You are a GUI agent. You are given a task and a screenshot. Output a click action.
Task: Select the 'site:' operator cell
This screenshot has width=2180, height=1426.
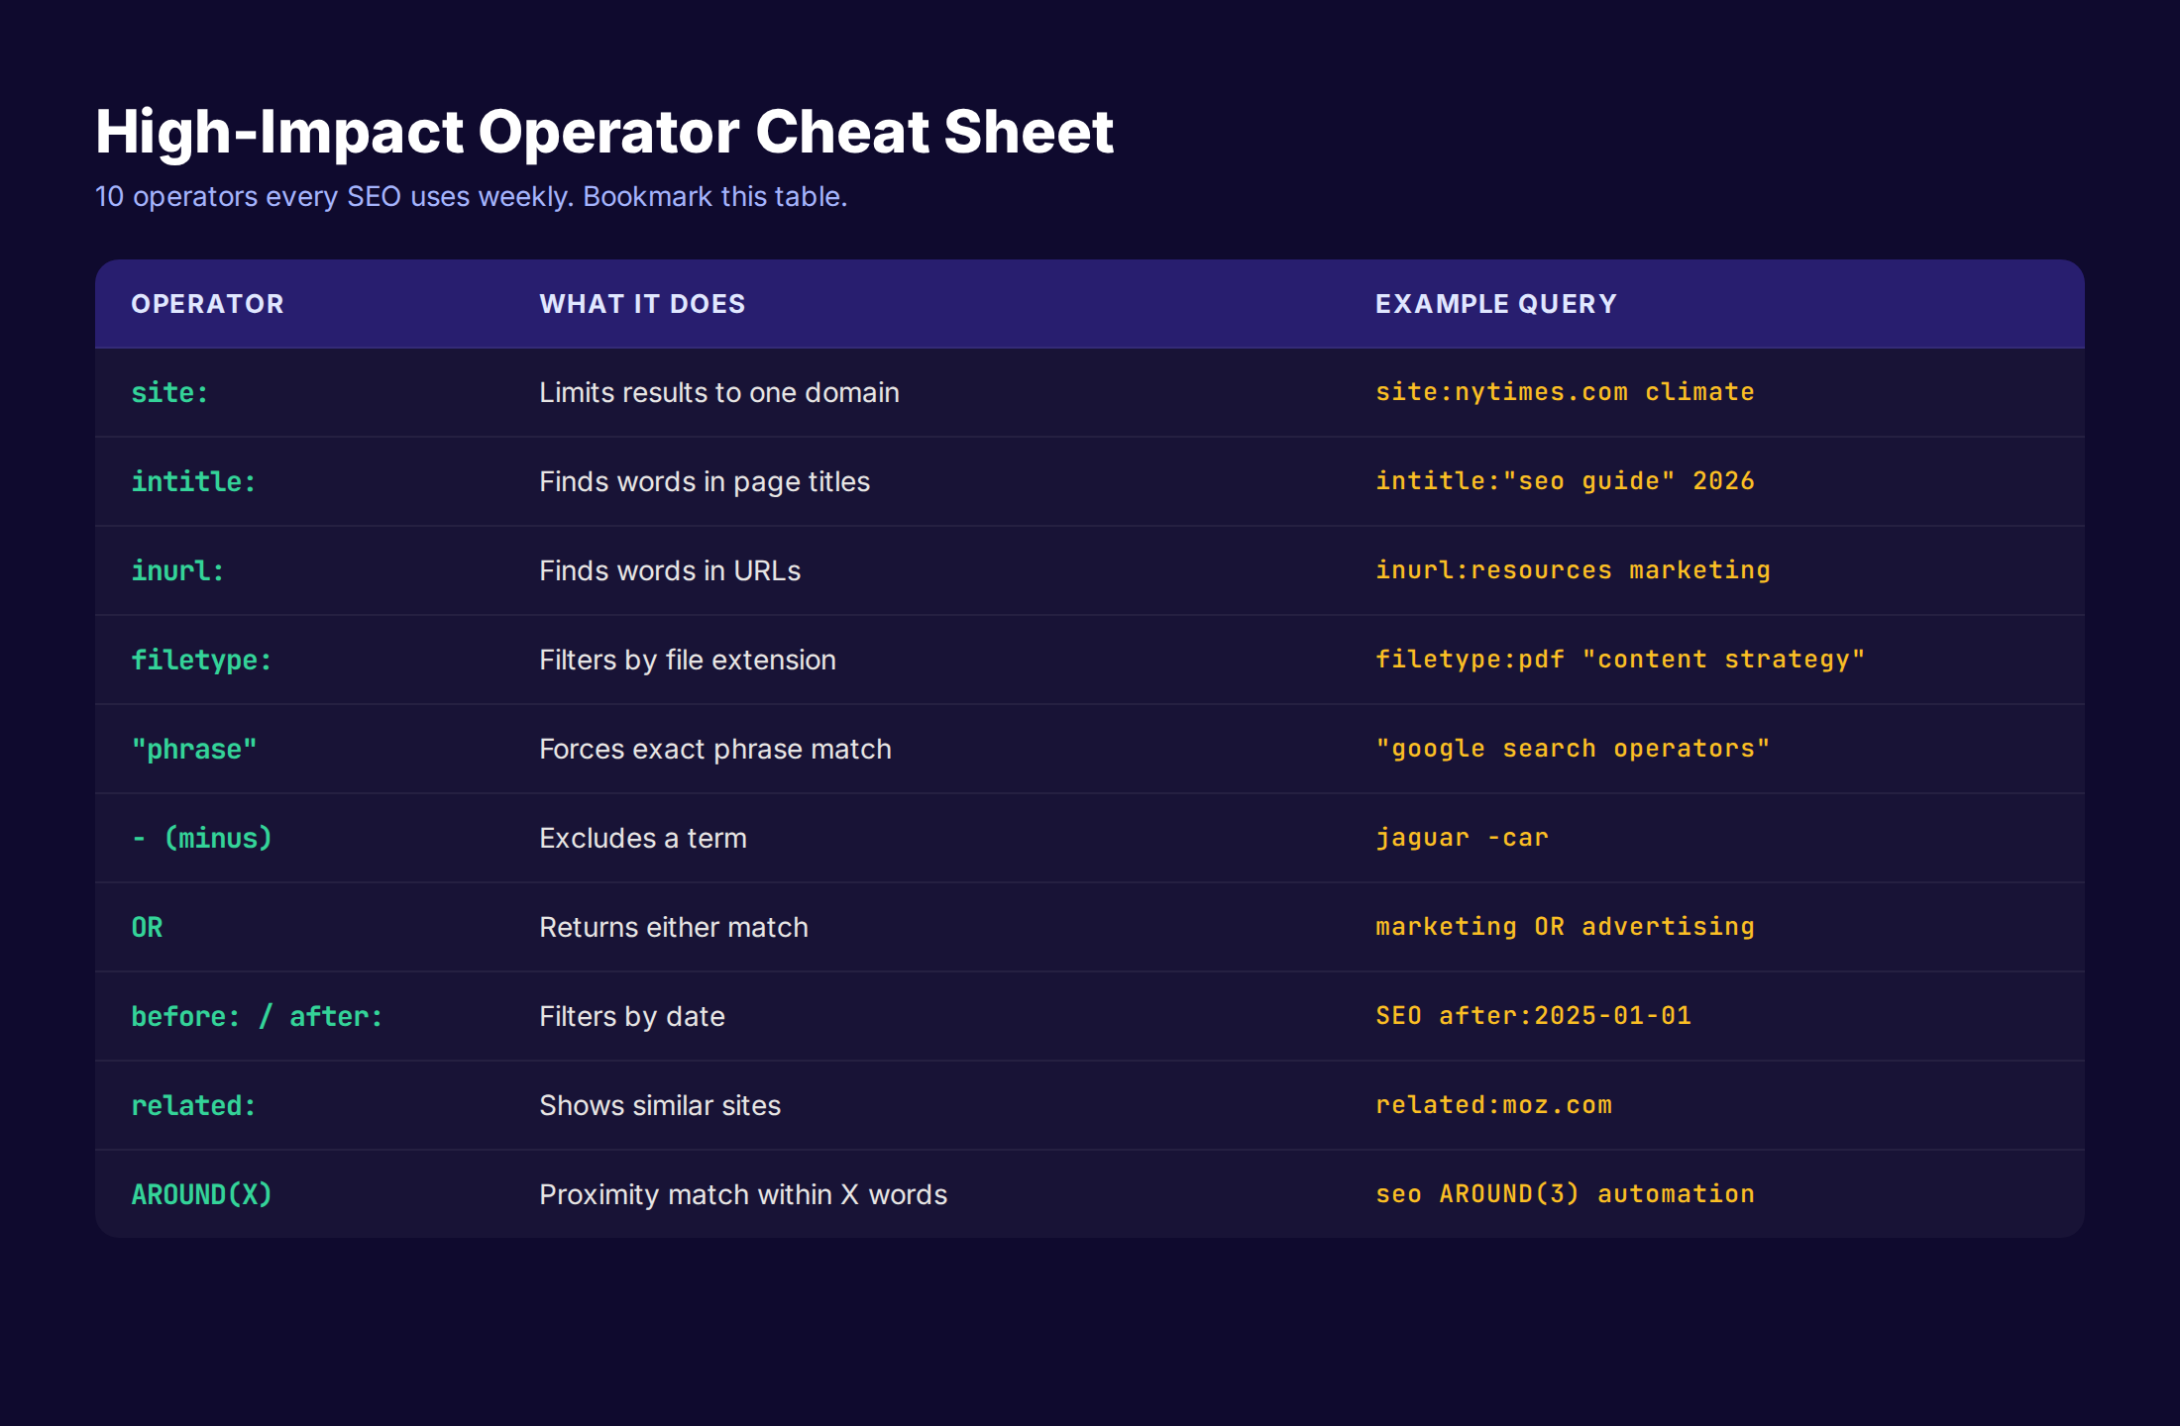coord(170,392)
